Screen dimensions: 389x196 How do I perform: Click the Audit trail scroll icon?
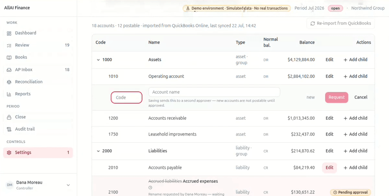pos(9,129)
